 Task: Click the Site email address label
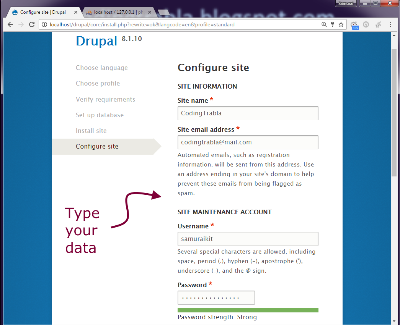coord(206,129)
